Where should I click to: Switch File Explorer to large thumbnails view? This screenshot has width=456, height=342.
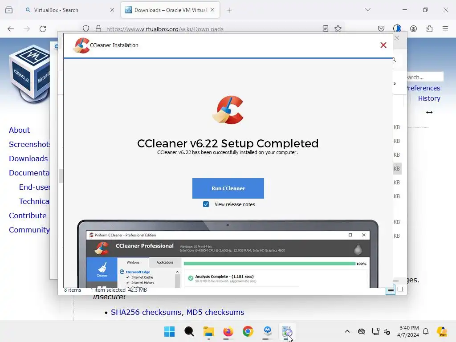[400, 289]
